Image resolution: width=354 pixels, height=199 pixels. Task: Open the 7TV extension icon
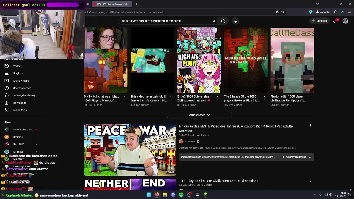click(x=342, y=12)
